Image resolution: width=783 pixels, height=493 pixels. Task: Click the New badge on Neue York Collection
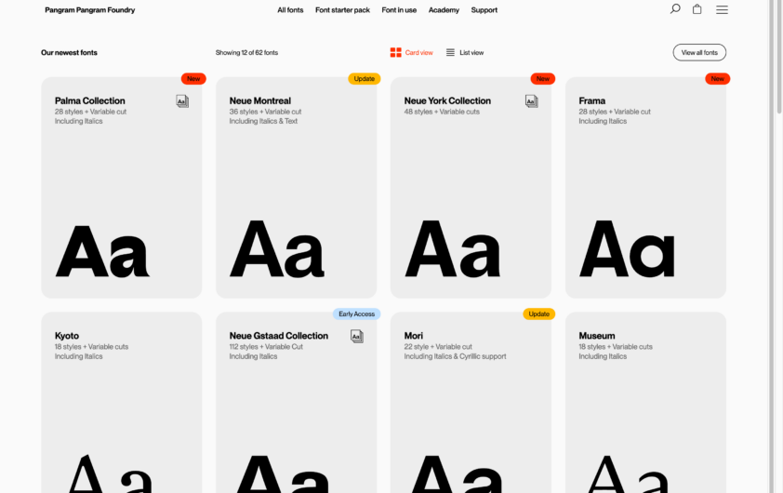point(543,78)
